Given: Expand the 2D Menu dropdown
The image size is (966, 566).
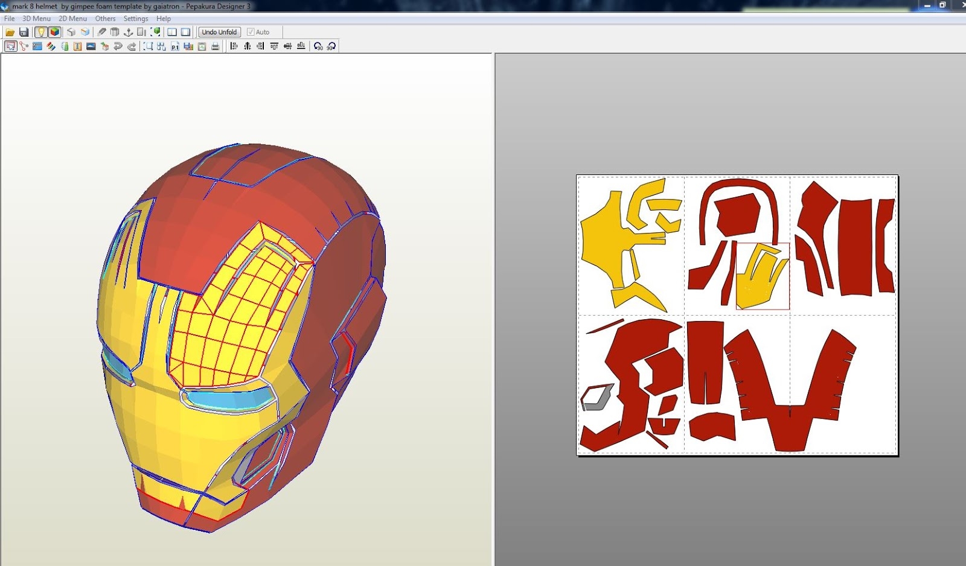Looking at the screenshot, I should point(72,19).
